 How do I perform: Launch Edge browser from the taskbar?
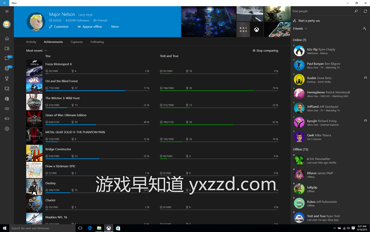coord(90,228)
